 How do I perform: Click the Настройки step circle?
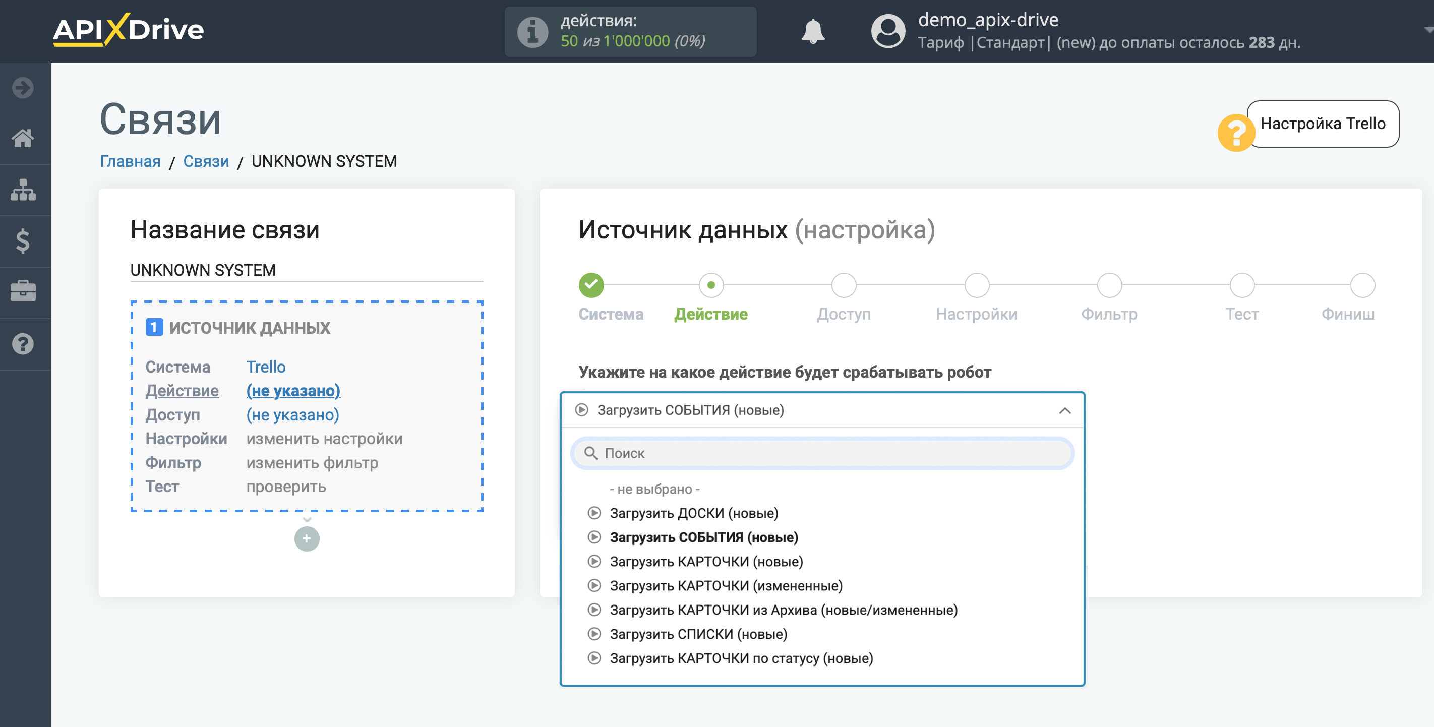[976, 285]
